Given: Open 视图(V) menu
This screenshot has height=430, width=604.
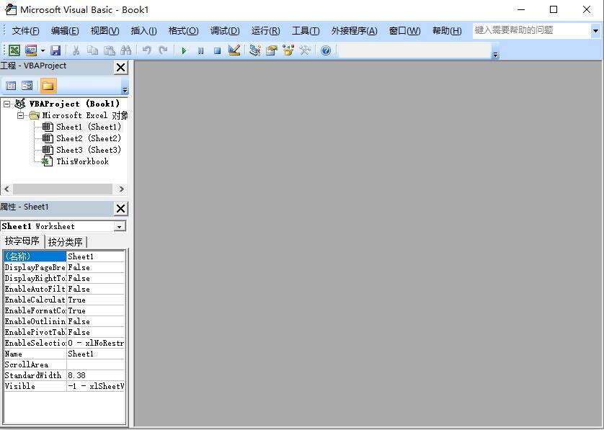Looking at the screenshot, I should coord(105,31).
